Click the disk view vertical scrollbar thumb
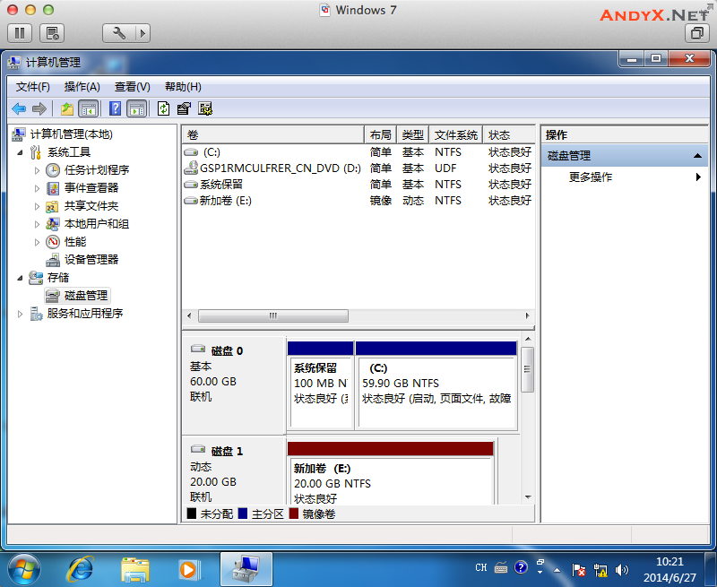This screenshot has width=717, height=587. (527, 369)
